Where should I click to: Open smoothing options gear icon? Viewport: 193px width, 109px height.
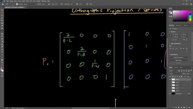[x=77, y=4]
